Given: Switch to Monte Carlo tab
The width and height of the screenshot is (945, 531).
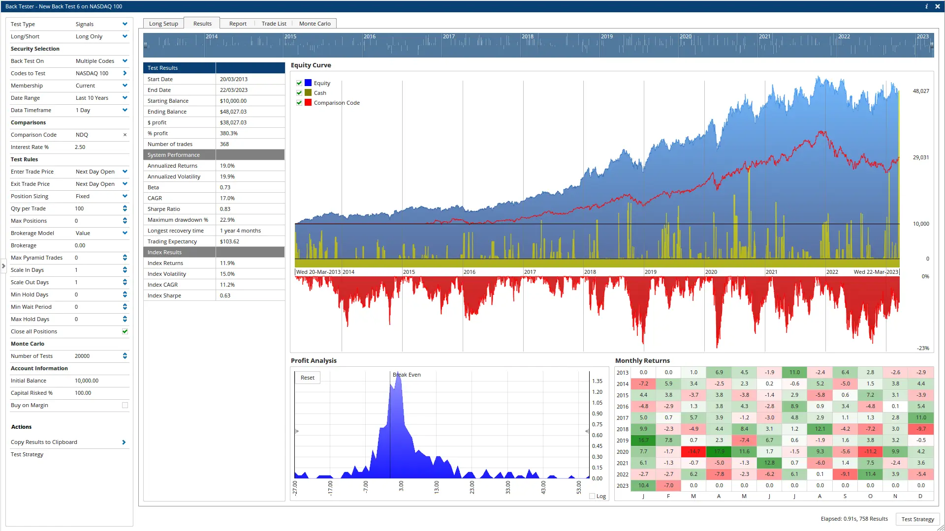Looking at the screenshot, I should [x=315, y=24].
